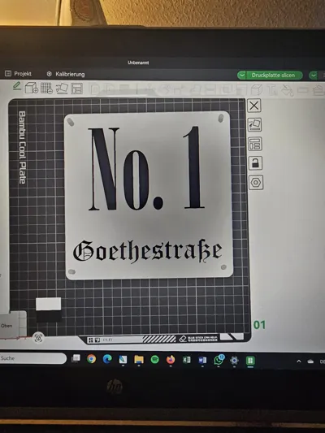Open the print options dropdown arrow
The image size is (325, 433).
pos(314,75)
